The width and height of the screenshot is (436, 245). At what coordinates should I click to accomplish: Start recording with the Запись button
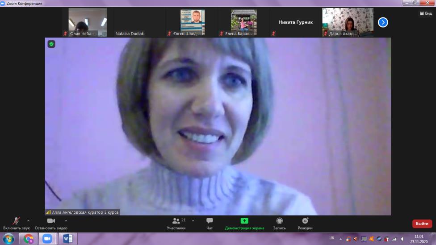tap(280, 224)
